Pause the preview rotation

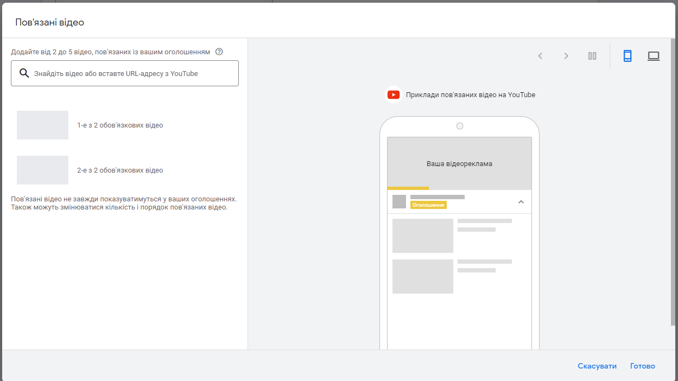[x=592, y=56]
